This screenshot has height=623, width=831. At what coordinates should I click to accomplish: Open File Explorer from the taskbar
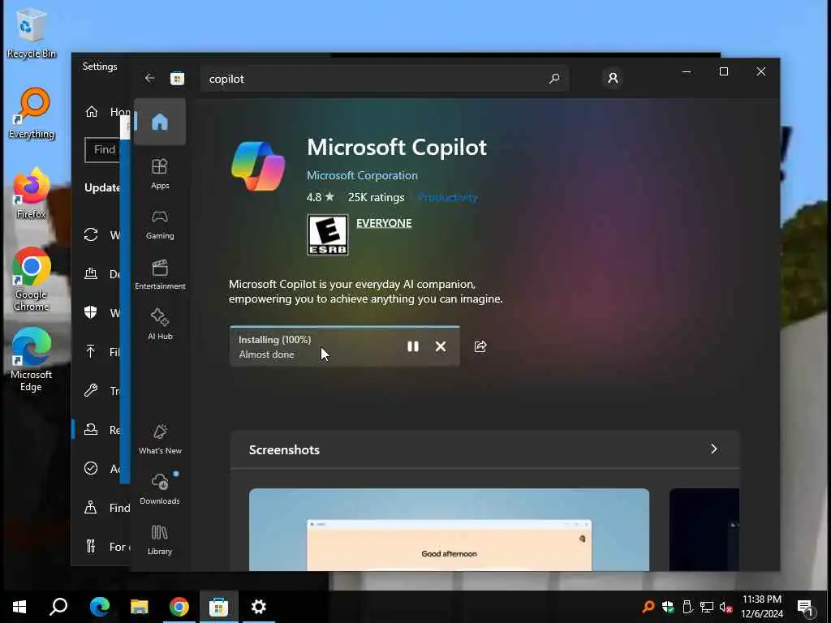(139, 607)
